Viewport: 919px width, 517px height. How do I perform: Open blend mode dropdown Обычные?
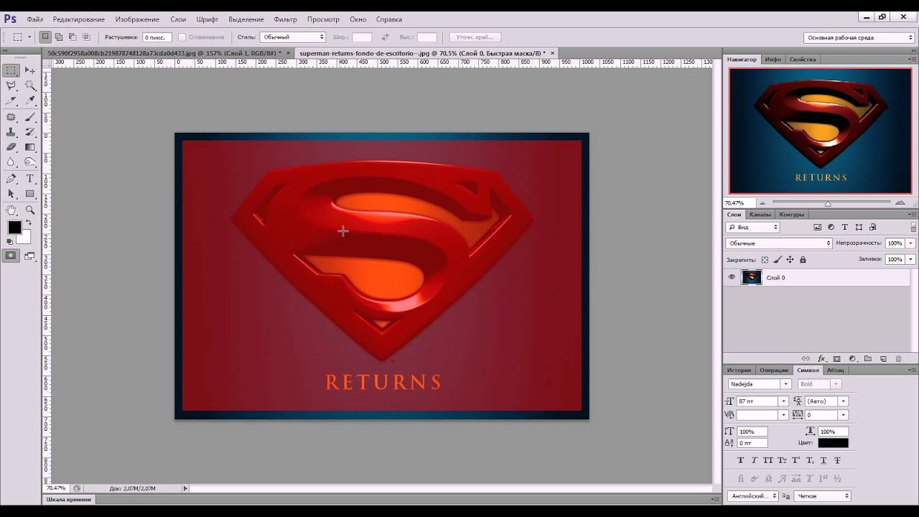coord(778,243)
